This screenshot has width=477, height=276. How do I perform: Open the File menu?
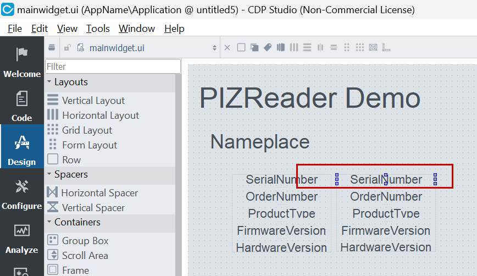pos(15,28)
